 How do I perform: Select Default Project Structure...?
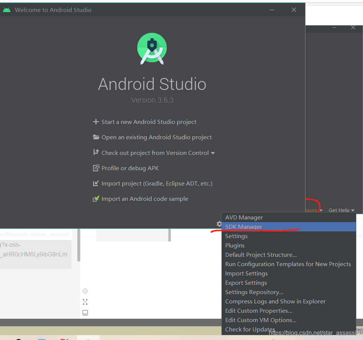tap(289, 255)
